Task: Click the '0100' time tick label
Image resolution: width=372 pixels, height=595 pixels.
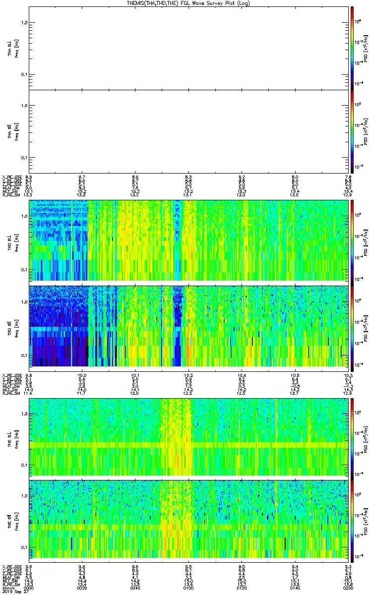Action: pyautogui.click(x=188, y=588)
